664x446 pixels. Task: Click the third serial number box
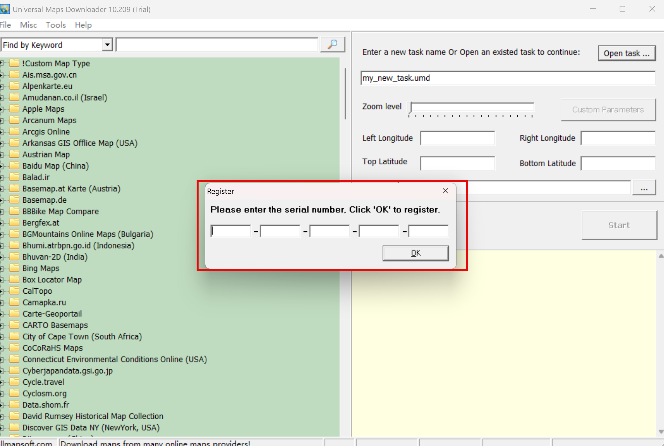pos(329,231)
